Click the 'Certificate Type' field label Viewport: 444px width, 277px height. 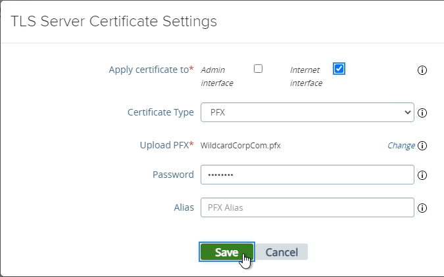point(160,112)
